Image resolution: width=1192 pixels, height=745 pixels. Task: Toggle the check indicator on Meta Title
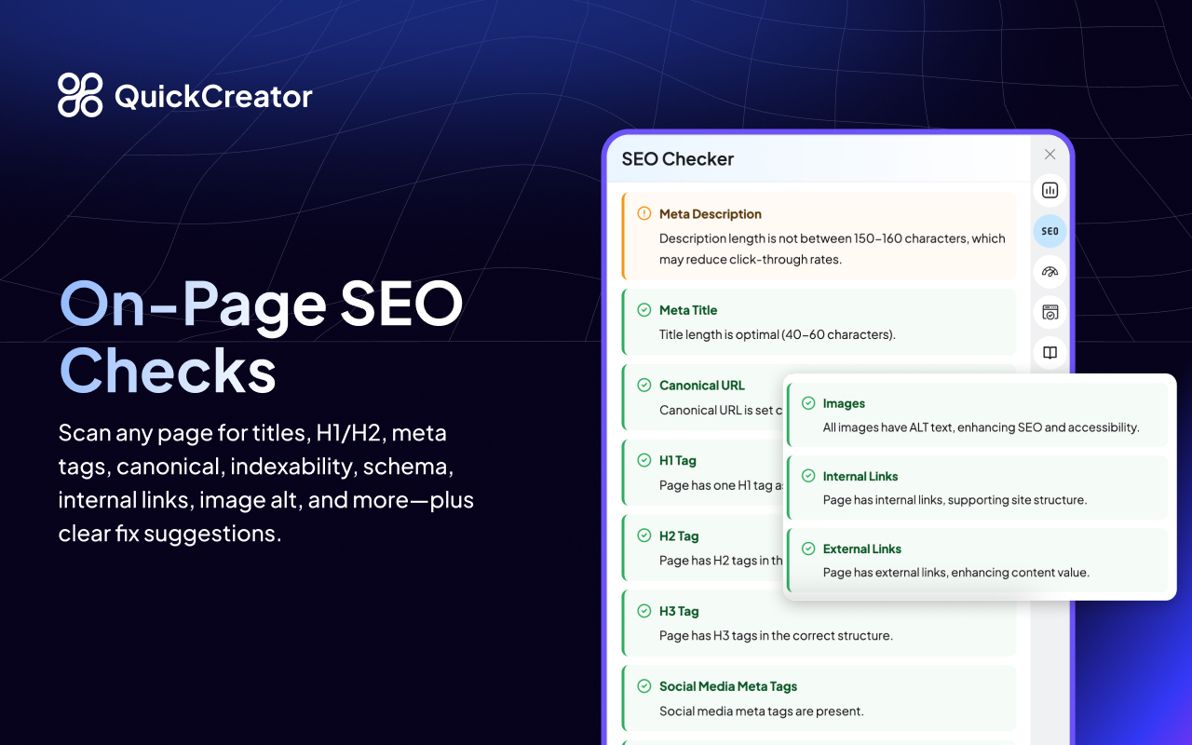643,309
